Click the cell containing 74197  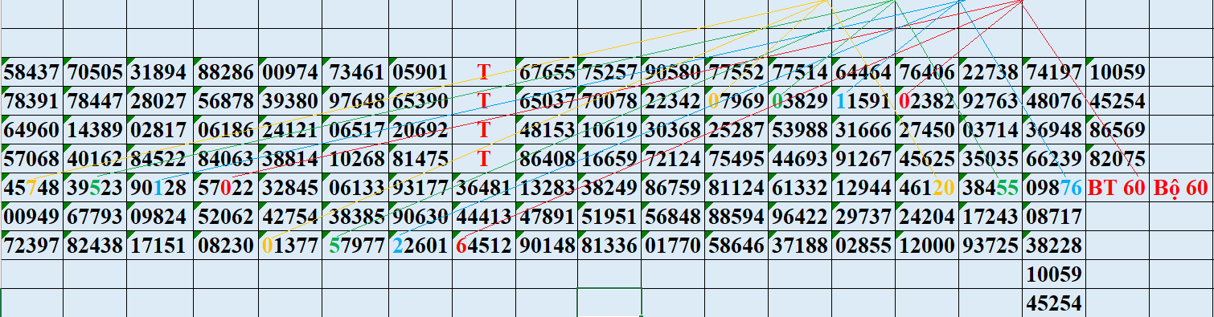click(x=1054, y=73)
